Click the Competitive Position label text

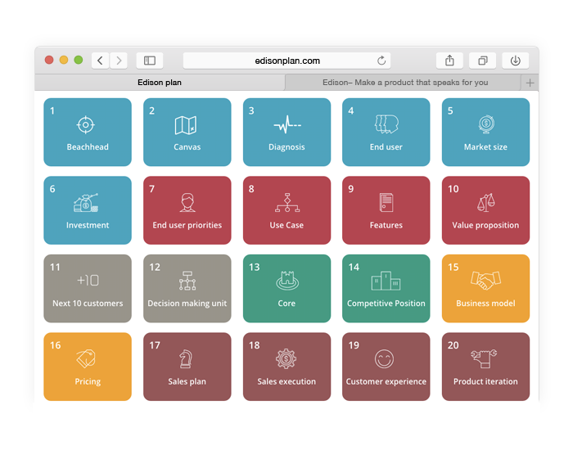(386, 304)
